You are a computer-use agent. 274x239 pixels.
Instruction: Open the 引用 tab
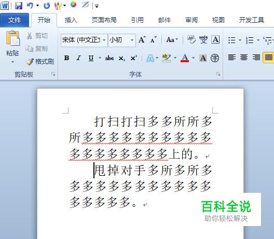coord(138,20)
